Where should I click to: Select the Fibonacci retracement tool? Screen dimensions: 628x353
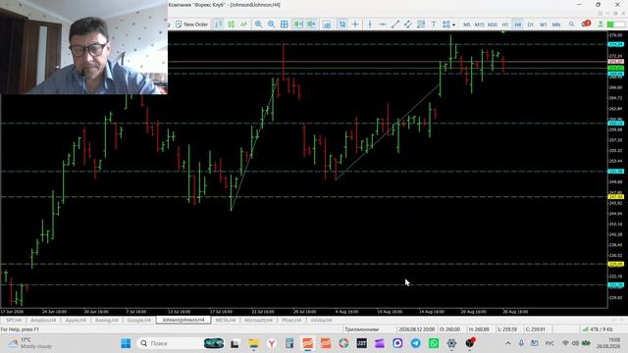[421, 25]
